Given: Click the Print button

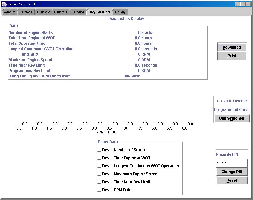Looking at the screenshot, I should point(232,56).
